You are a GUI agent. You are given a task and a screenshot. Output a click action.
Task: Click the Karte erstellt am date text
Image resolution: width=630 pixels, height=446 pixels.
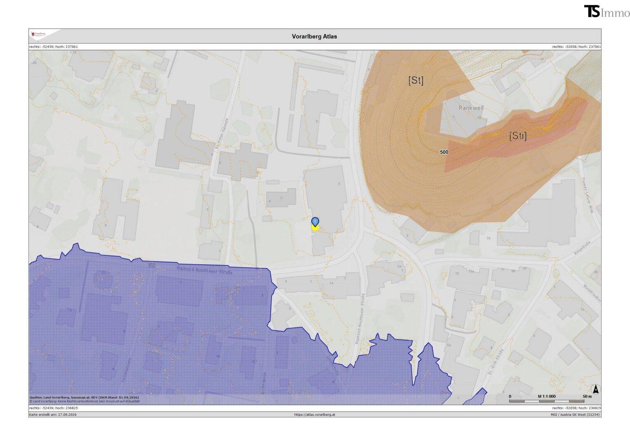click(x=53, y=414)
